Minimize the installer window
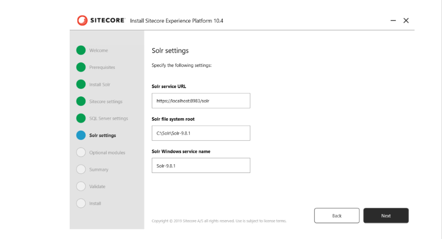442x239 pixels. click(393, 20)
